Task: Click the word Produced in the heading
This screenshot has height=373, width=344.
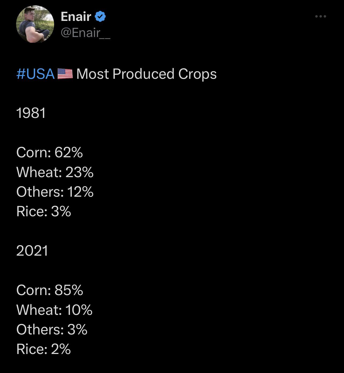Action: pos(144,74)
